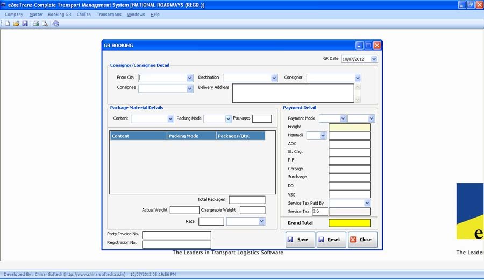
Task: Click the Chargeable Weight field
Action: click(x=253, y=210)
